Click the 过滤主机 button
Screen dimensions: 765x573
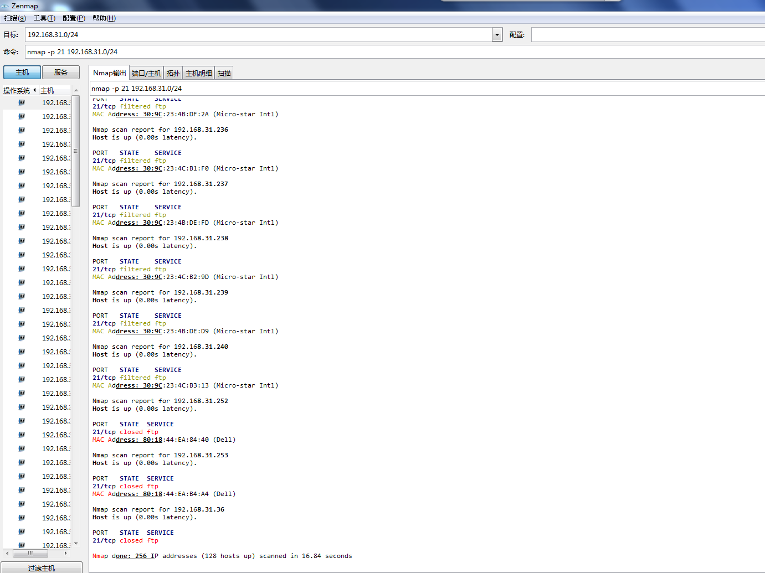click(x=42, y=567)
